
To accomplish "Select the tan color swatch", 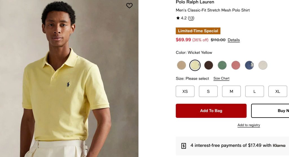I will pyautogui.click(x=181, y=65).
